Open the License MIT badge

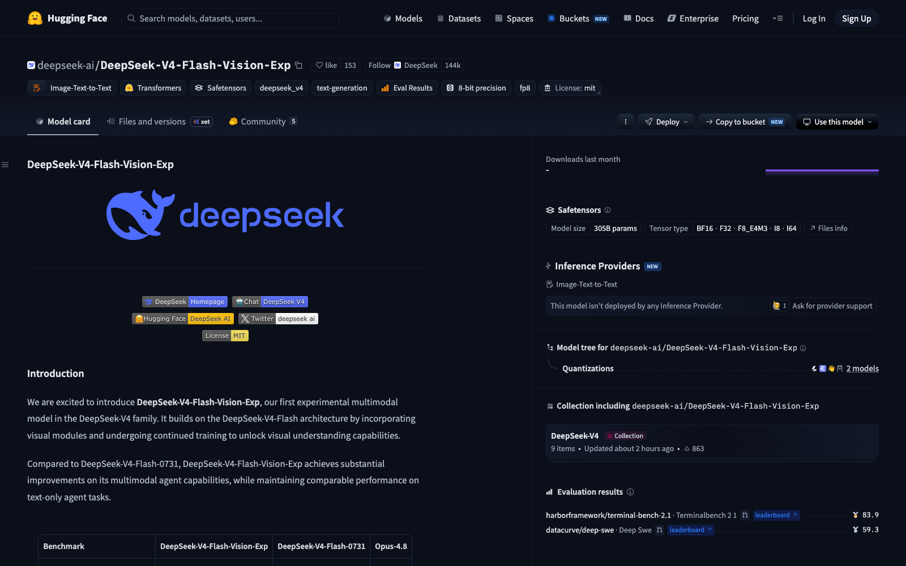(225, 336)
